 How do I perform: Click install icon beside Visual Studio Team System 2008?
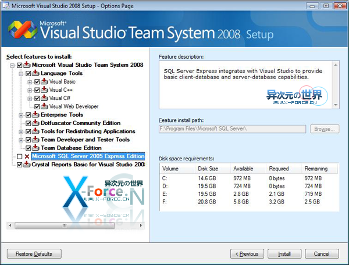pos(27,65)
